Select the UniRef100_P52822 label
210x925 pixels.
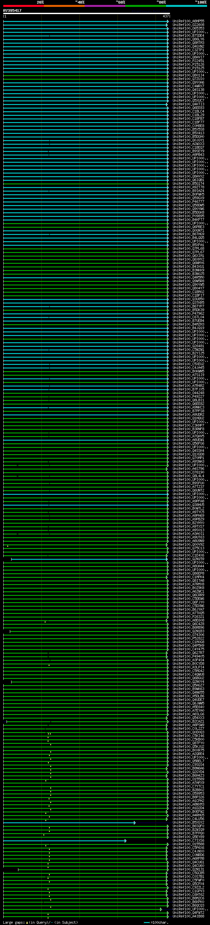(x=188, y=639)
